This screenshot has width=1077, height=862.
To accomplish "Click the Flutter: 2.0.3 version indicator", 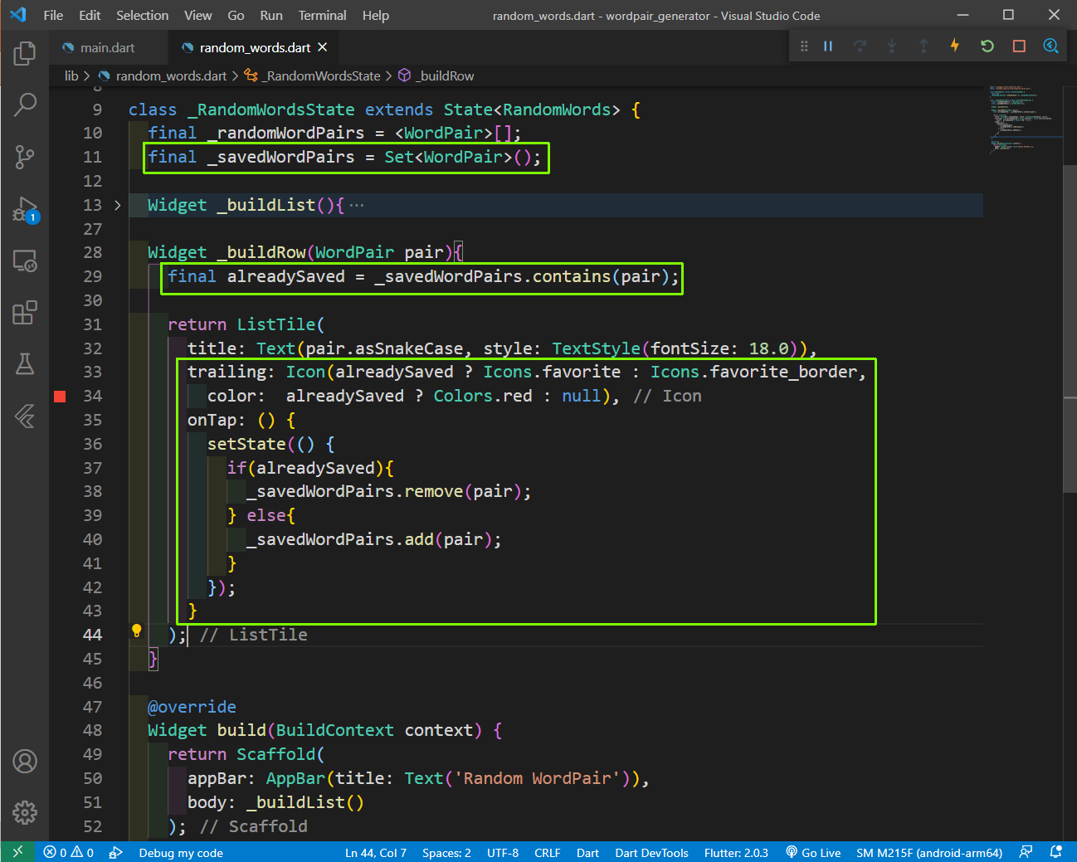I will [736, 852].
